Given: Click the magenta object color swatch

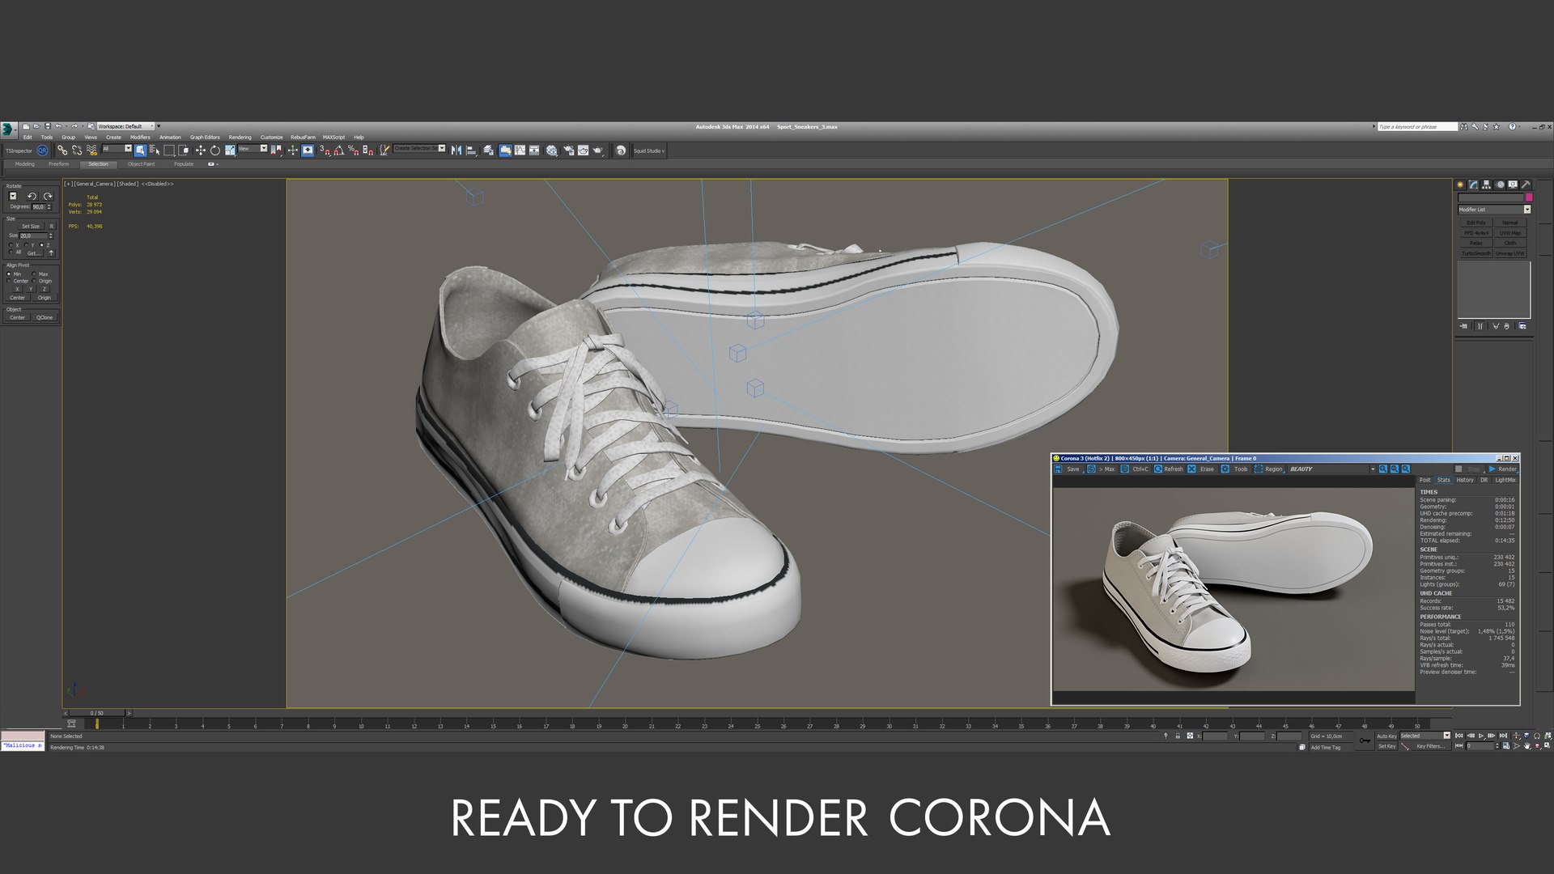Looking at the screenshot, I should pyautogui.click(x=1529, y=197).
